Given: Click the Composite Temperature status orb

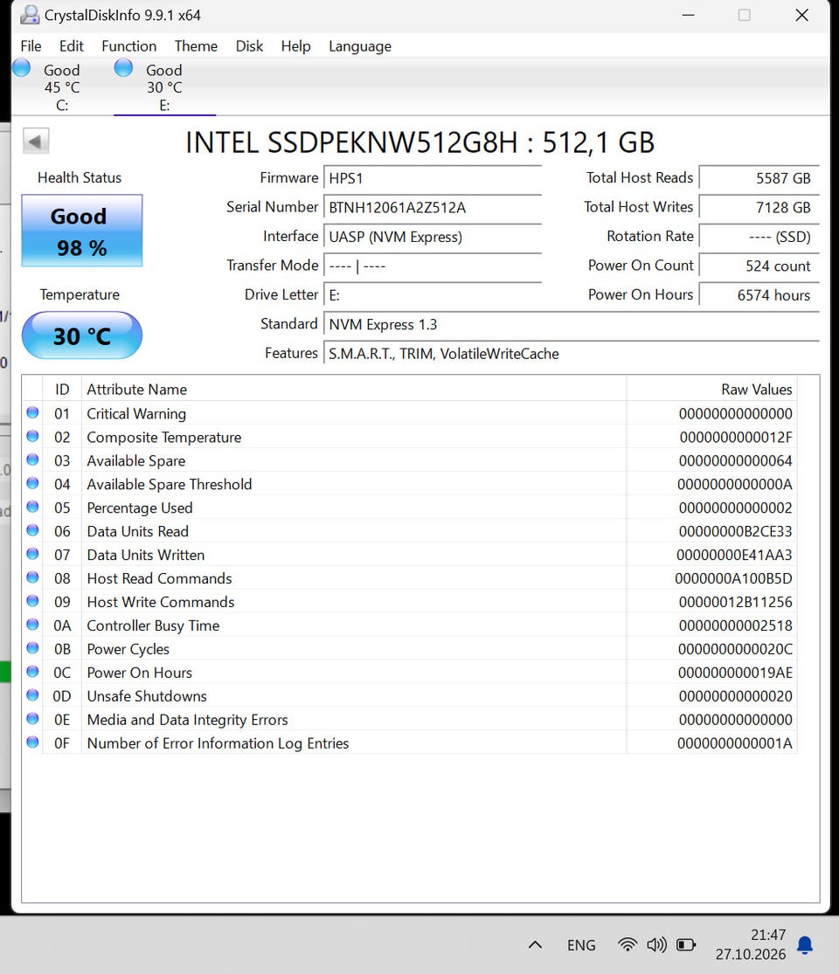Looking at the screenshot, I should pyautogui.click(x=32, y=436).
